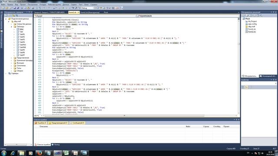Open the Источники данных side tab
Screen dimensions: 278x156
pos(2,39)
